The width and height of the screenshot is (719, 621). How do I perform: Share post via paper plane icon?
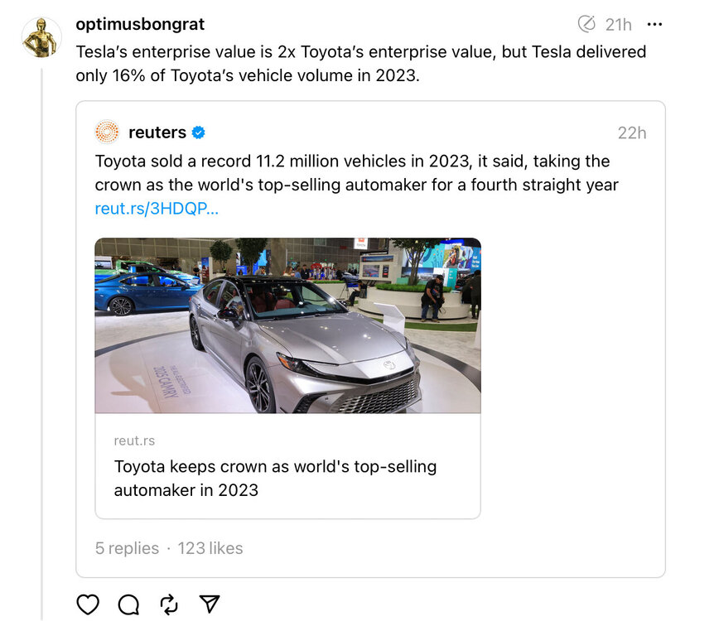point(210,604)
